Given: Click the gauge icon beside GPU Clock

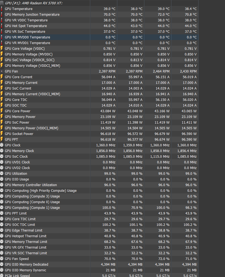Looking at the screenshot, I should coord(2,145).
